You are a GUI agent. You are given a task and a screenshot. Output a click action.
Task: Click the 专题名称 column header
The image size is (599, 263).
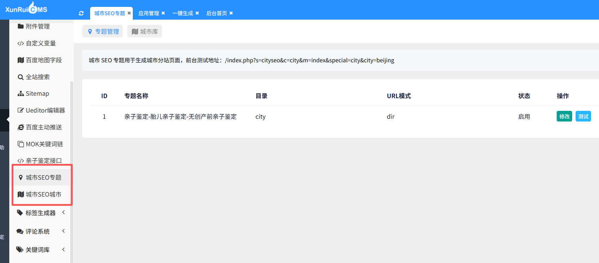(x=136, y=96)
